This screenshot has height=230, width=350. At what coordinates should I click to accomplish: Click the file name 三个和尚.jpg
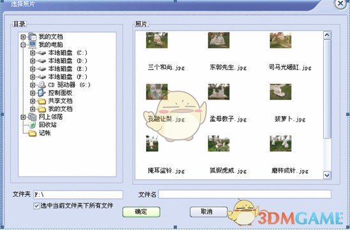(x=166, y=68)
